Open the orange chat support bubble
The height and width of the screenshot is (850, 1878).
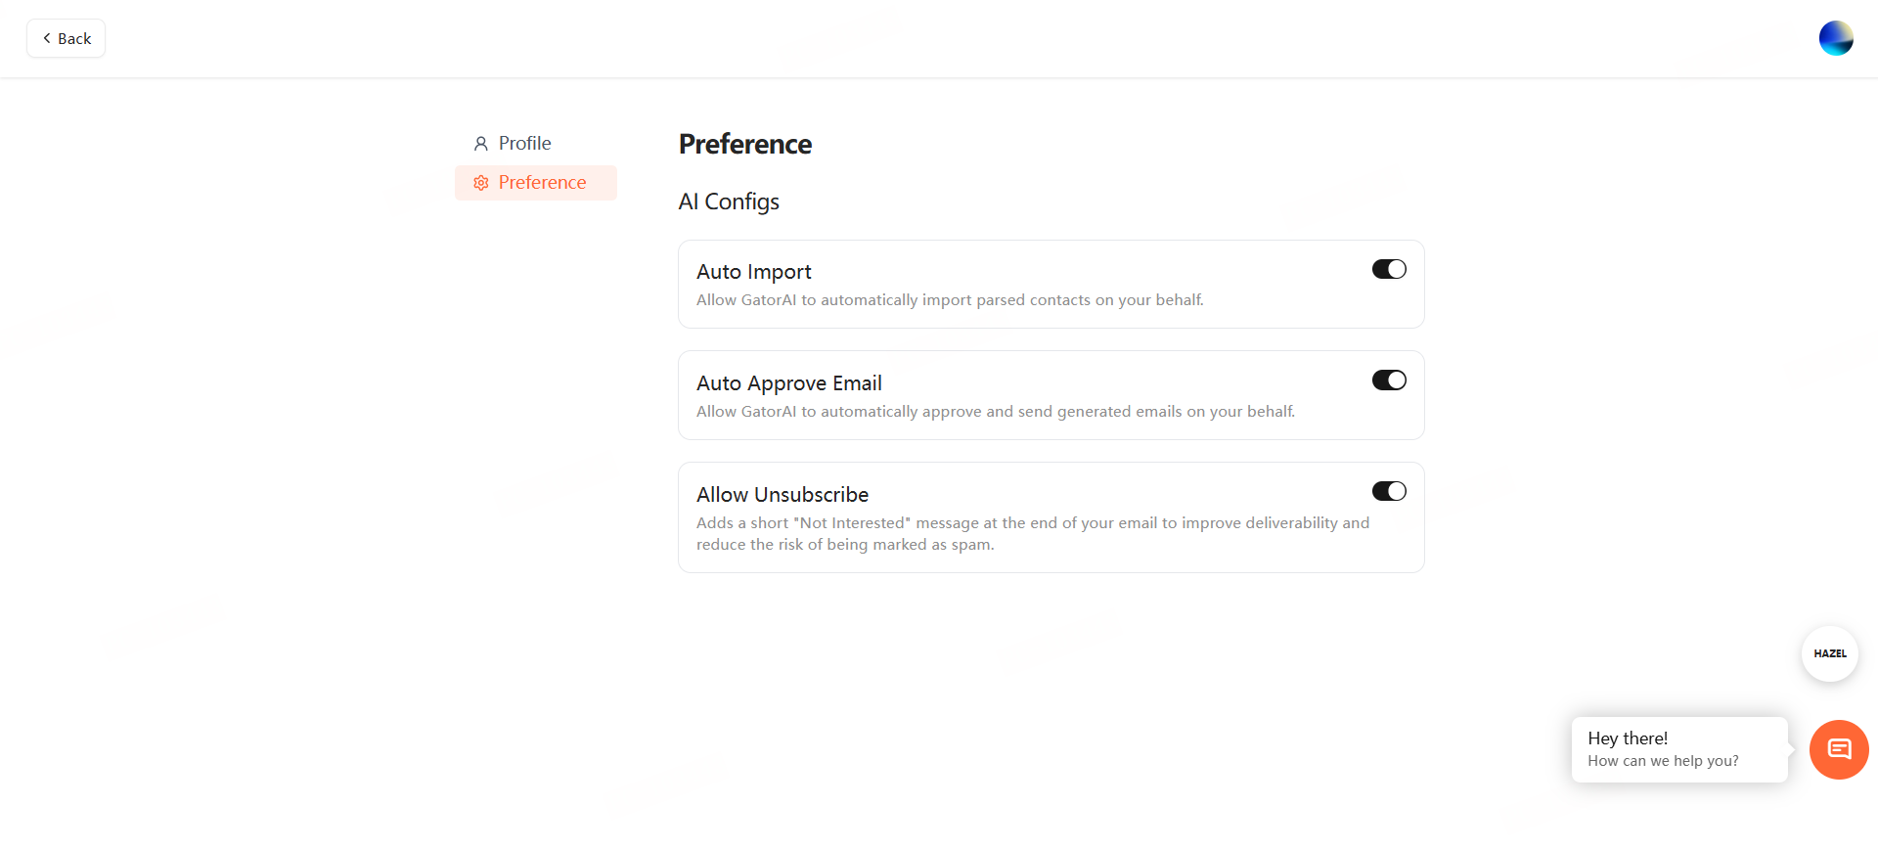pos(1839,749)
